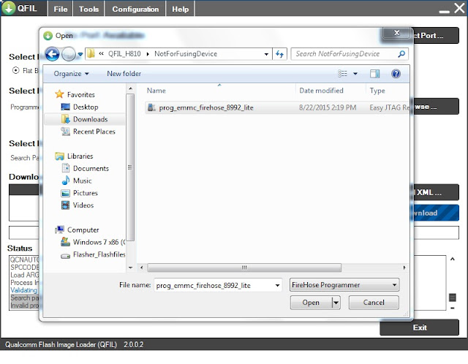Click the Libraries folder icon
468x364 pixels.
tap(59, 156)
